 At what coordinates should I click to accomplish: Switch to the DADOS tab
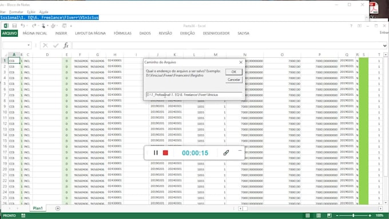click(145, 33)
